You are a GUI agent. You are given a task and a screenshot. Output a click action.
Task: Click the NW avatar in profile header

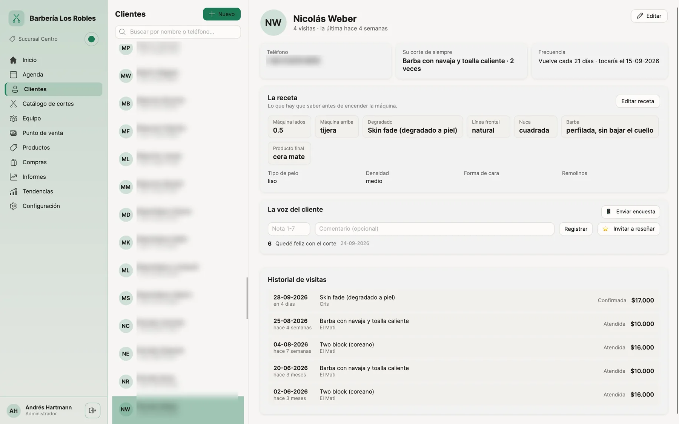click(273, 23)
